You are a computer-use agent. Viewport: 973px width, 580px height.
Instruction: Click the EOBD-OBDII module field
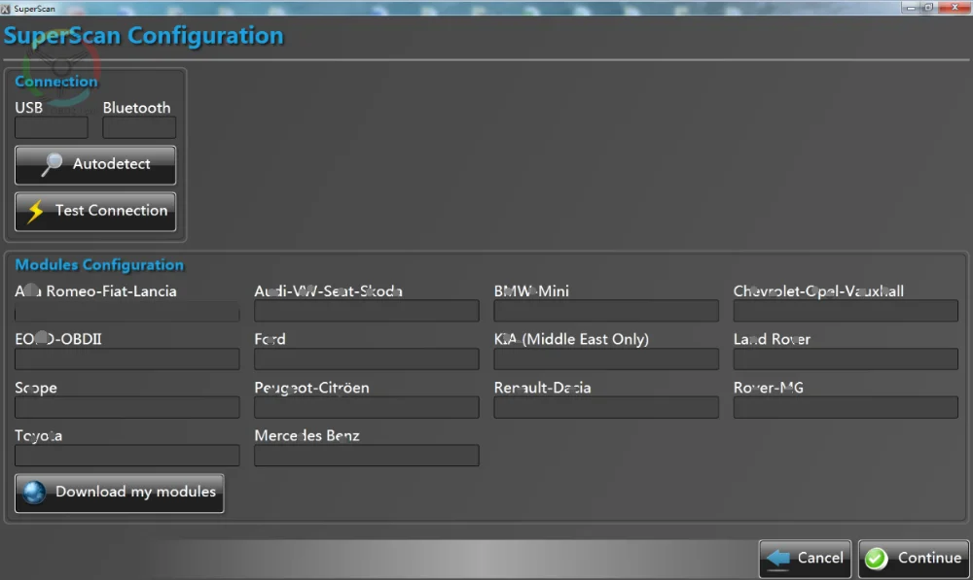[127, 359]
